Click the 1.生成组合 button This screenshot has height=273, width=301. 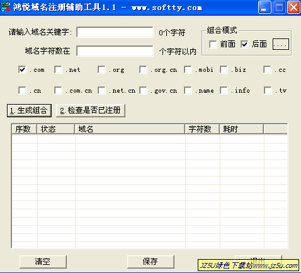tap(29, 110)
